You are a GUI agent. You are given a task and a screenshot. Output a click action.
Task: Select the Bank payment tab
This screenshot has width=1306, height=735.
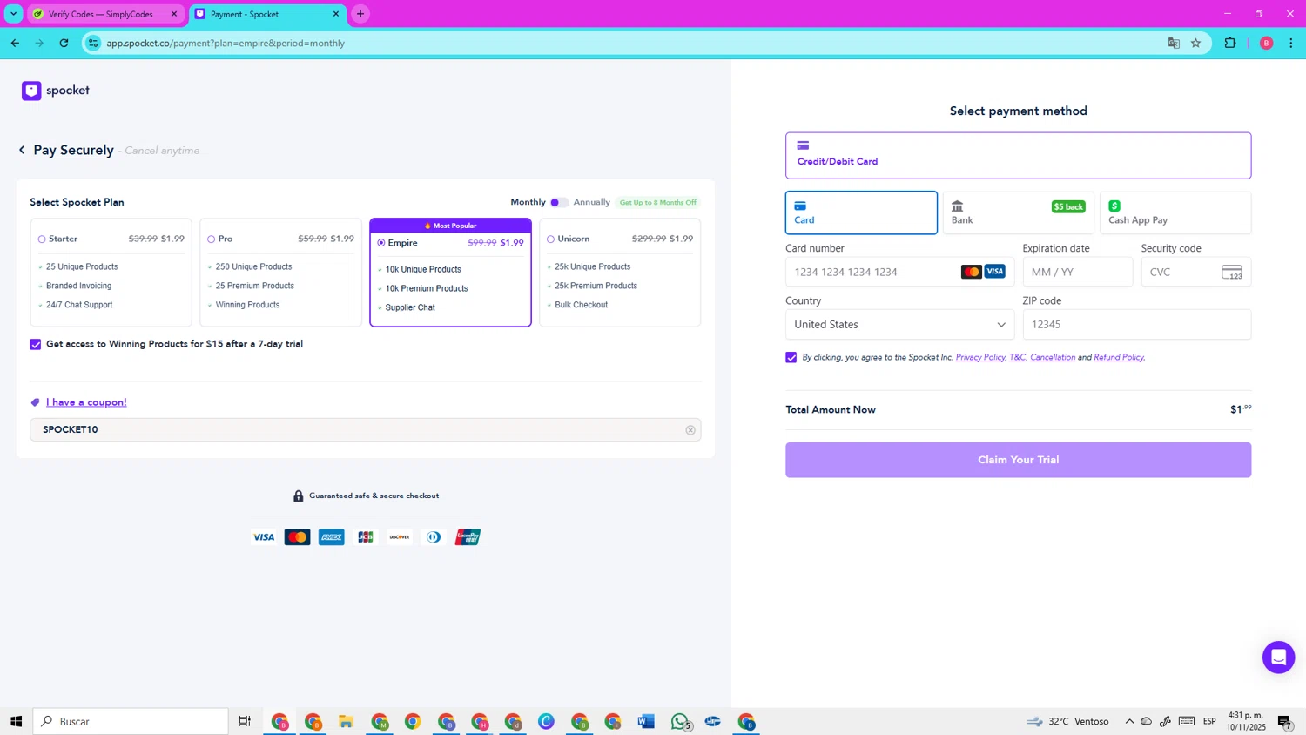(1018, 213)
